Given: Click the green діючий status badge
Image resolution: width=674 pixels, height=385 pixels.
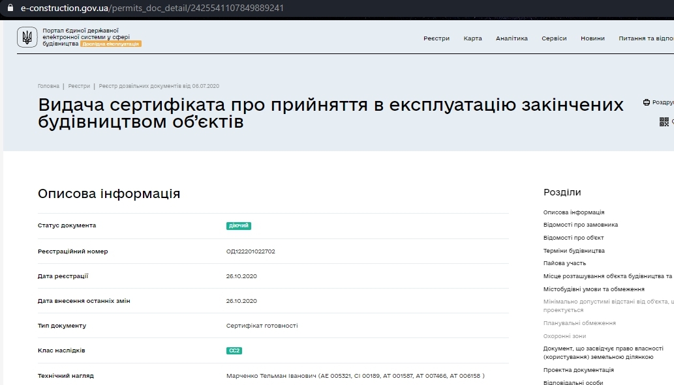Looking at the screenshot, I should pyautogui.click(x=239, y=225).
